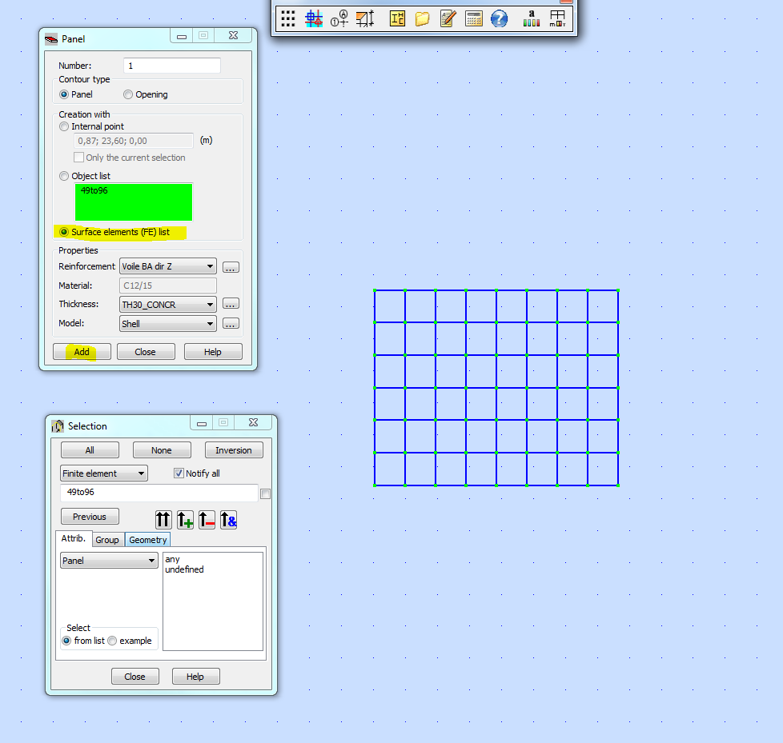Viewport: 783px width, 743px height.
Task: Click the Help globe icon
Action: tap(499, 18)
